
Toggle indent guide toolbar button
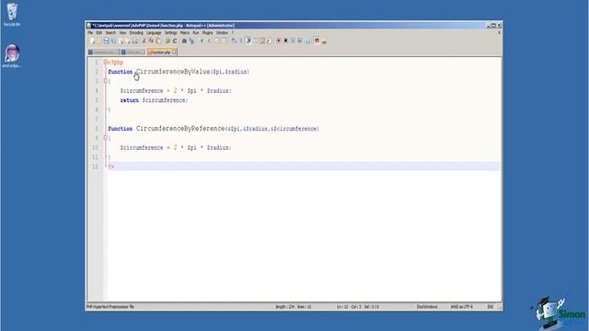pyautogui.click(x=248, y=40)
